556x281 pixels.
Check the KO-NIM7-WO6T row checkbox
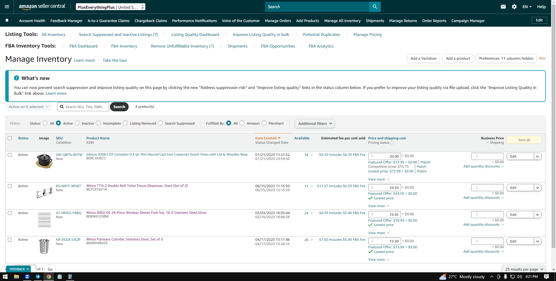tap(10, 186)
